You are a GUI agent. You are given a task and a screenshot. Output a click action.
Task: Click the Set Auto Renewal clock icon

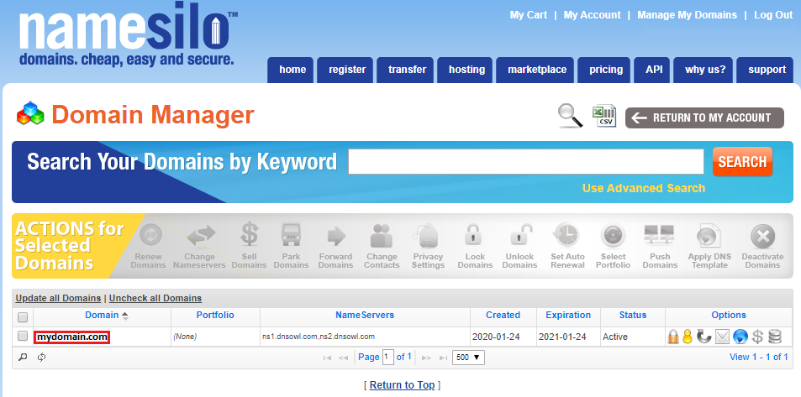pos(567,235)
